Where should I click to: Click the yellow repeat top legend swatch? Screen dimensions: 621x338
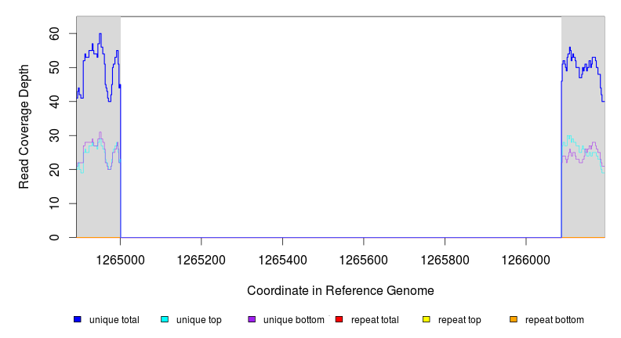point(427,320)
